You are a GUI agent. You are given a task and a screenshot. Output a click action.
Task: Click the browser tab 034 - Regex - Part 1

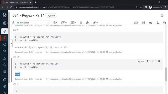click(17, 2)
